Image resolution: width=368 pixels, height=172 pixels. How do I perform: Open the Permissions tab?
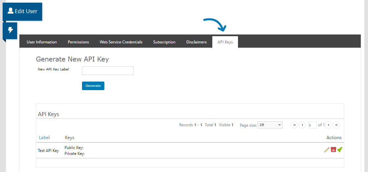coord(78,42)
